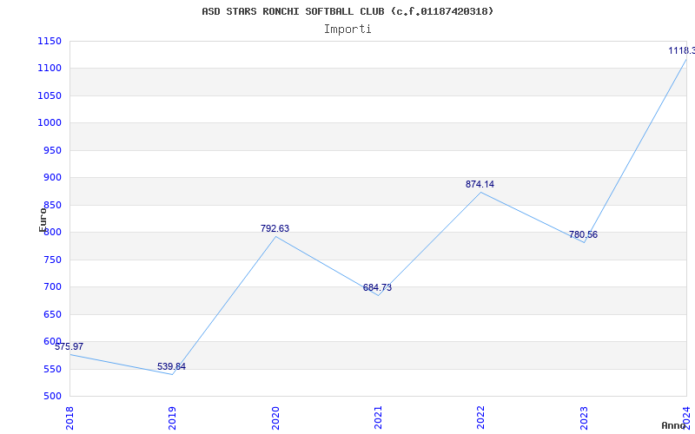695x434 pixels.
Task: Click the 2018 year axis label
Action: click(x=70, y=415)
